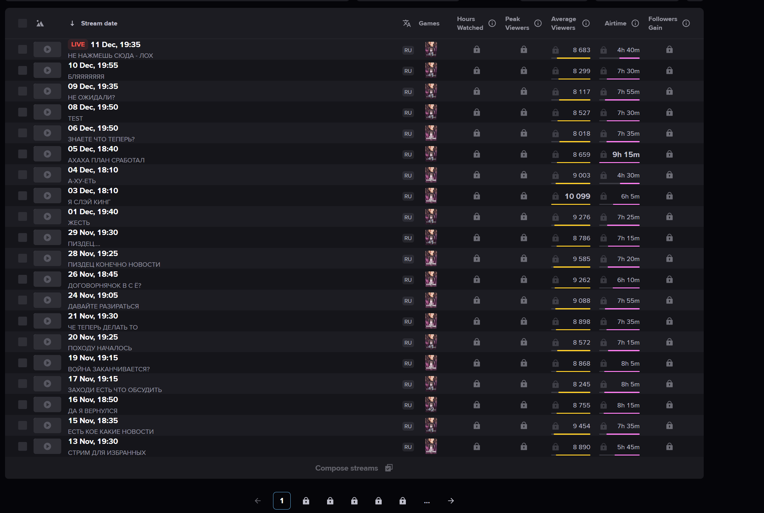
Task: Click the Compose streams copy icon
Action: 388,468
